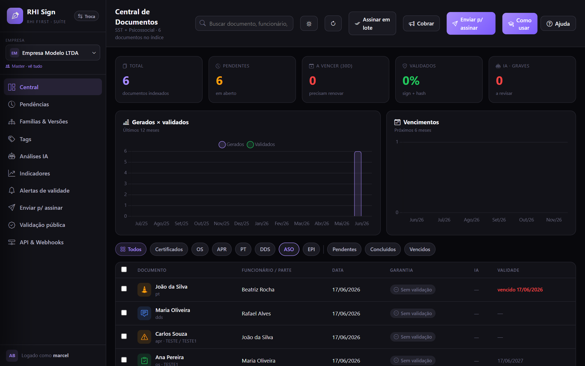Click the refresh icon button

[x=333, y=23]
